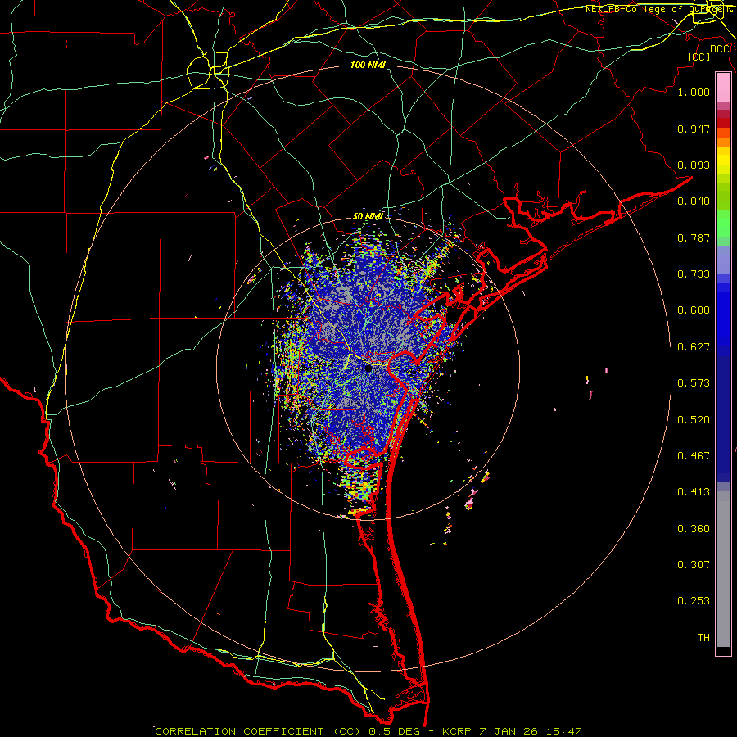Click the Correlation Coefficient caption at bottom

tap(368, 731)
